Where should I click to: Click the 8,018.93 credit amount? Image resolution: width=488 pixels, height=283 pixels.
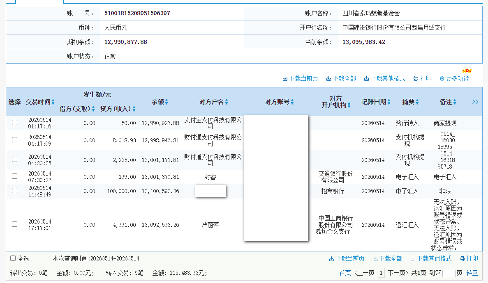tap(124, 140)
